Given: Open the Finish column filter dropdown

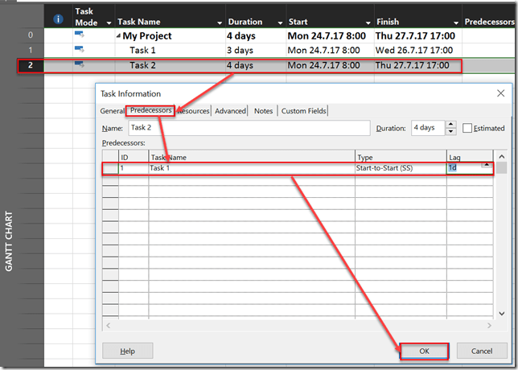Looking at the screenshot, I should 454,23.
